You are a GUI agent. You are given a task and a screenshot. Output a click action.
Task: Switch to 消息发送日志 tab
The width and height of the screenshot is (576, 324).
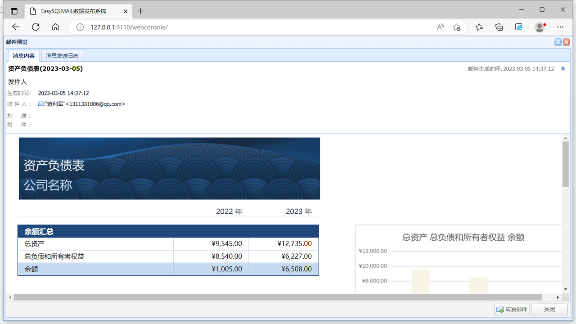coord(62,56)
